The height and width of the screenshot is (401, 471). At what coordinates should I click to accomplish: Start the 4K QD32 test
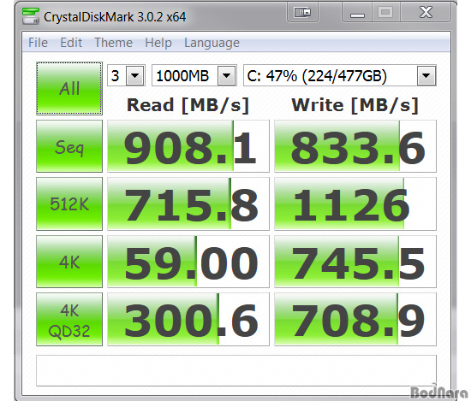click(x=69, y=320)
